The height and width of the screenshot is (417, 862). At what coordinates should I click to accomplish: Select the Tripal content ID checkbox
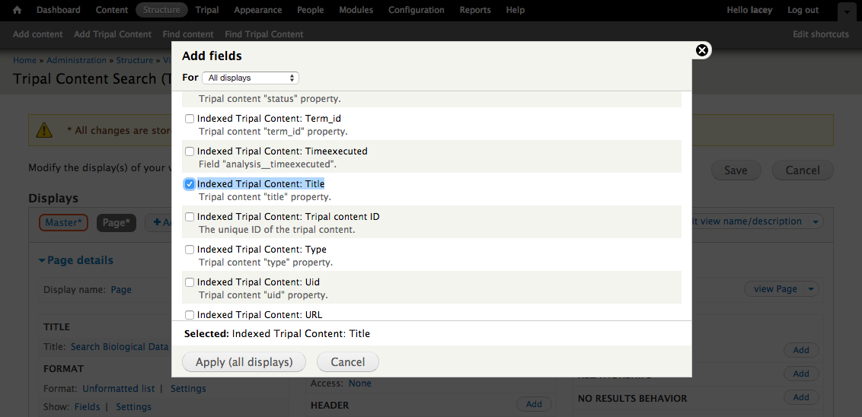click(190, 217)
